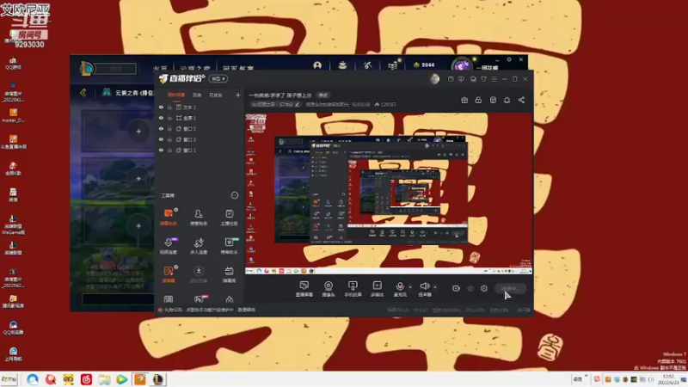This screenshot has width=688, height=387.
Task: Expand microphone options arrow
Action: pyautogui.click(x=410, y=287)
